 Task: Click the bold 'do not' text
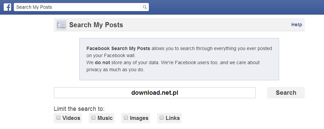103,62
